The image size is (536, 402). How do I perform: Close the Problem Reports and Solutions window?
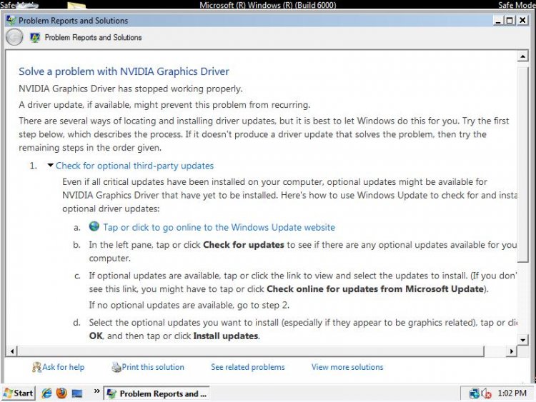pos(522,21)
